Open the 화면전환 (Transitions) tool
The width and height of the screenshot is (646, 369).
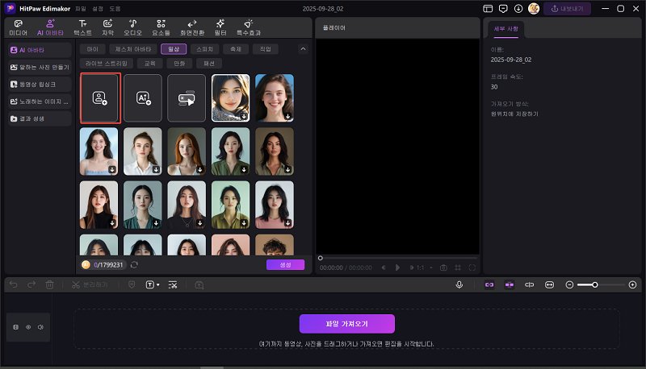192,27
